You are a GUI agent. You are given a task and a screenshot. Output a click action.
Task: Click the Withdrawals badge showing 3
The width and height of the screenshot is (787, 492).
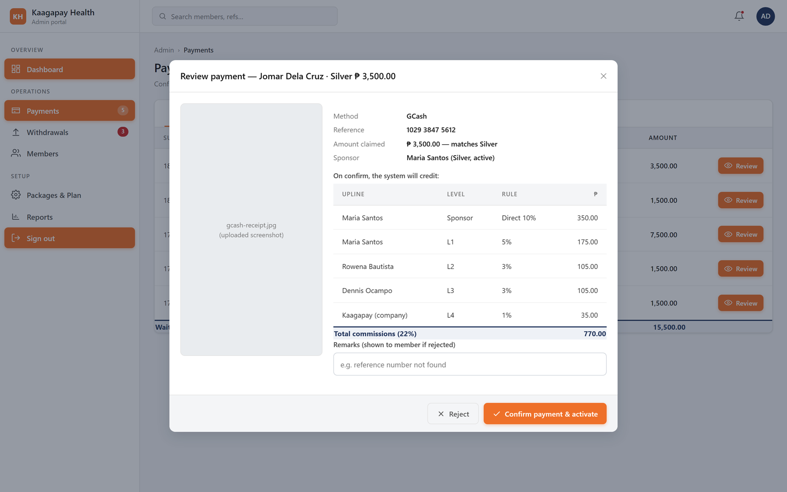click(123, 132)
